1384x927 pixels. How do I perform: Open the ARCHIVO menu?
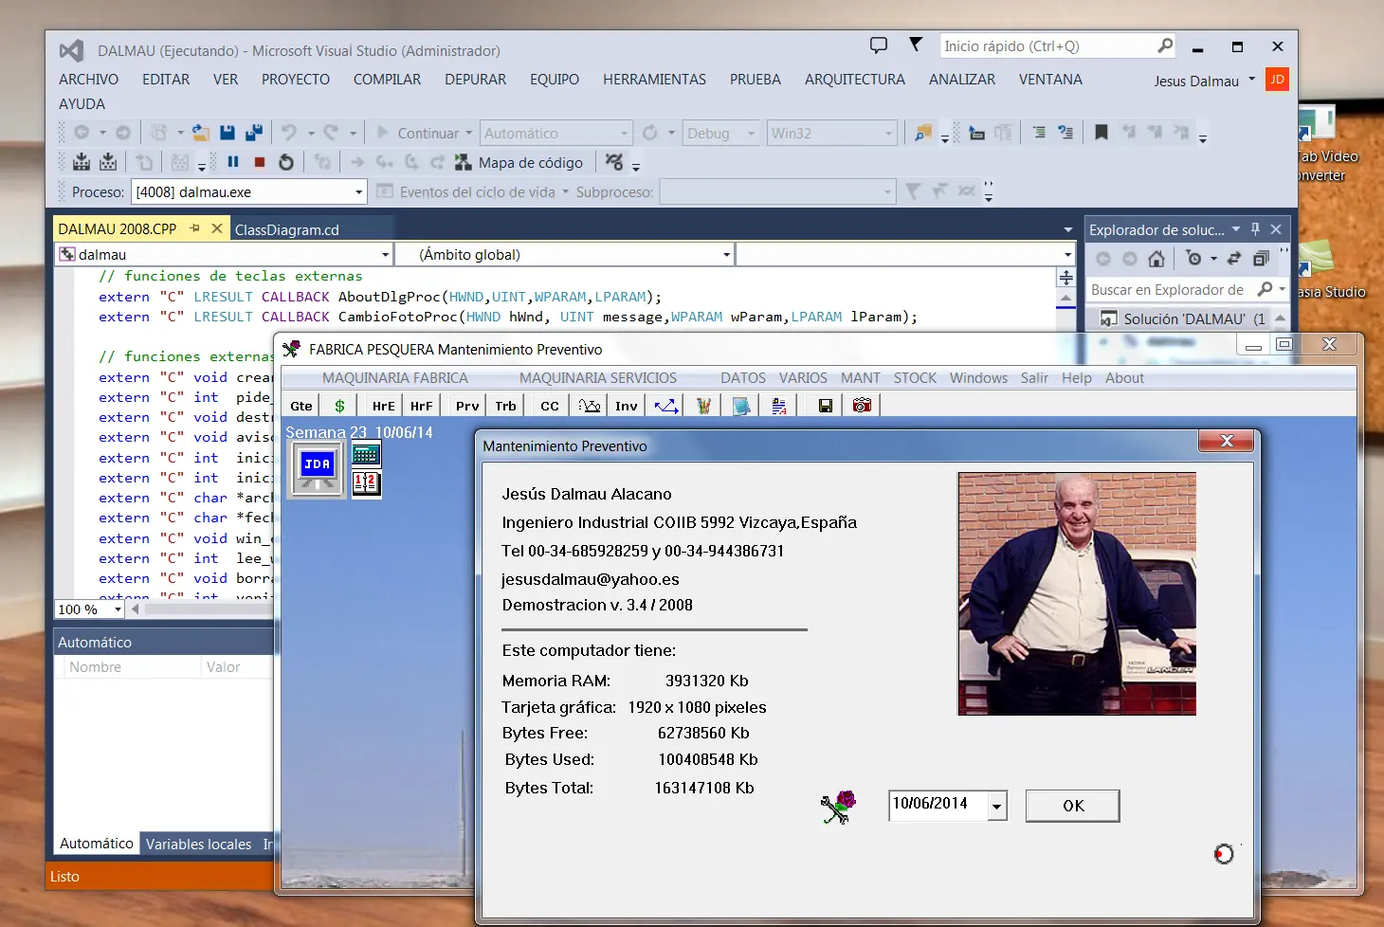(x=89, y=80)
